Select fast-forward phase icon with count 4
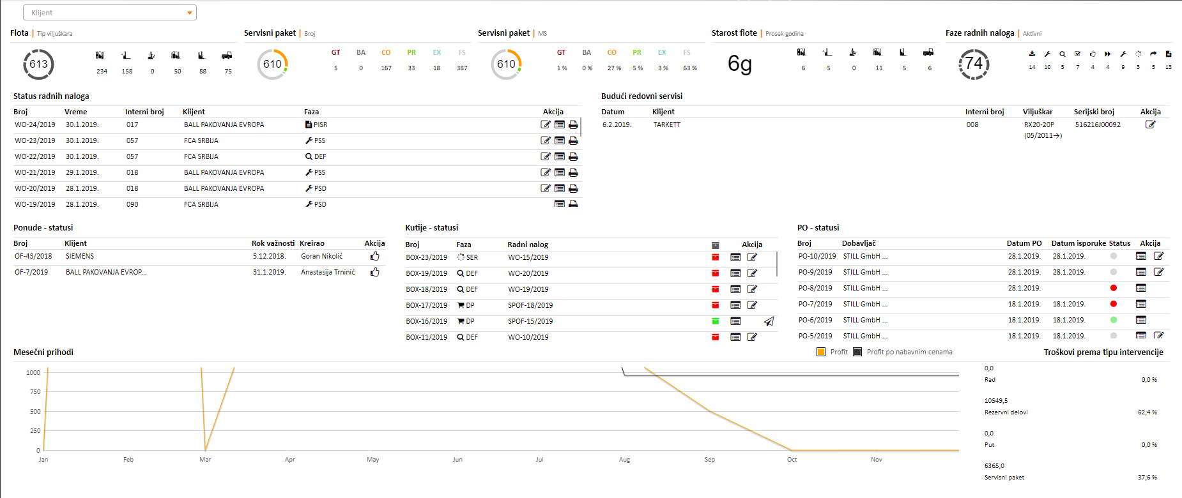The height and width of the screenshot is (498, 1182). coord(1108,54)
